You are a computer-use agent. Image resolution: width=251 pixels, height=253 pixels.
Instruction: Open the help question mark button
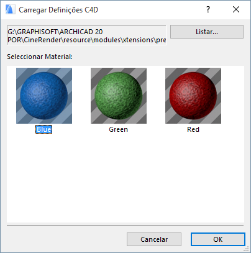[208, 9]
